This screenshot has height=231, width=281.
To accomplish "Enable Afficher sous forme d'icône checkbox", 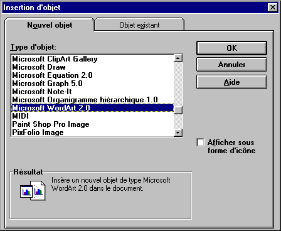I will point(200,142).
